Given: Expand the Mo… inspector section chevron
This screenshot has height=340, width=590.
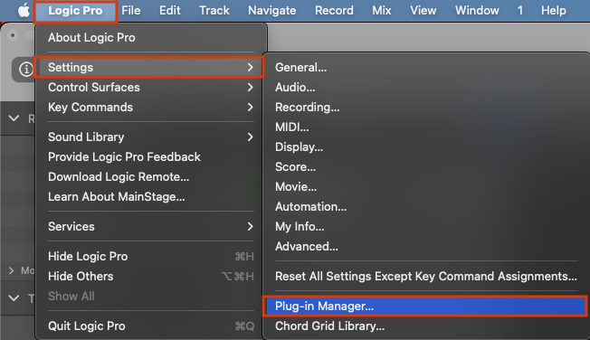Looking at the screenshot, I should click(11, 270).
